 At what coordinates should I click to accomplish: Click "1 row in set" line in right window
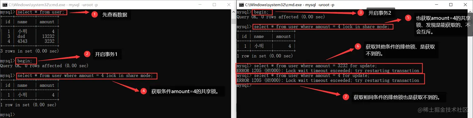point(265,56)
